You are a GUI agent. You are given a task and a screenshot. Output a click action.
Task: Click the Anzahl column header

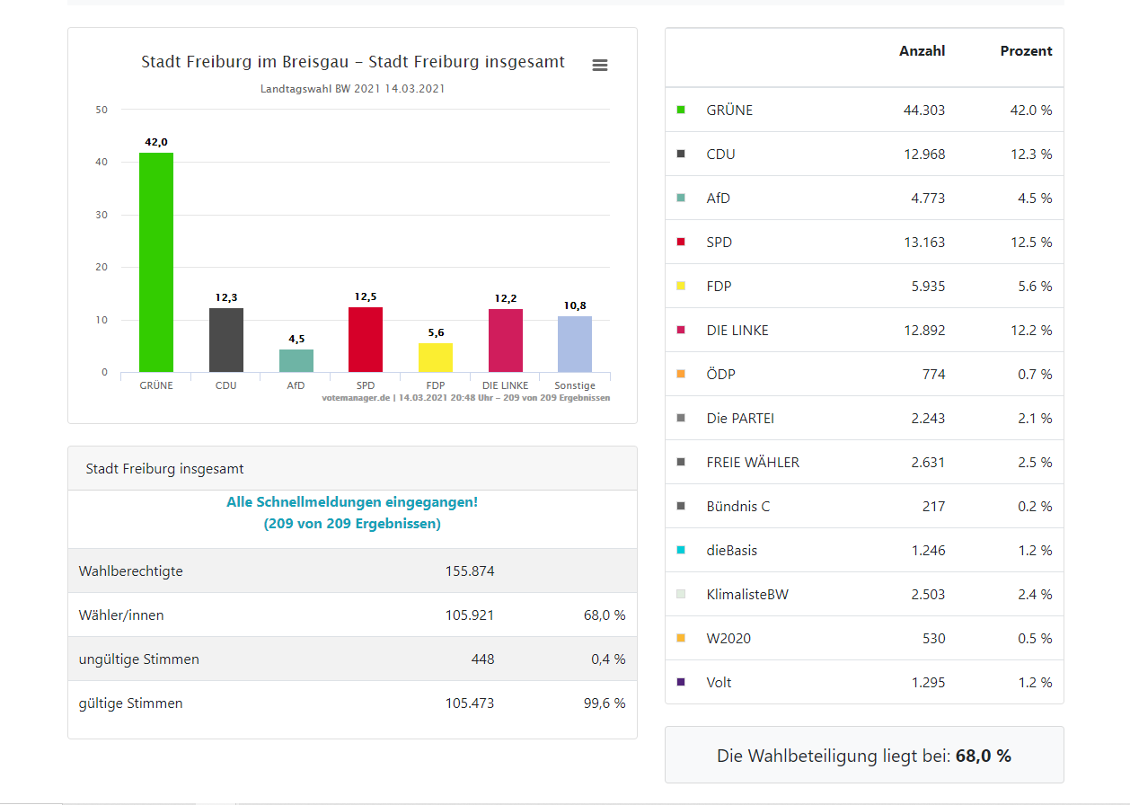[922, 51]
